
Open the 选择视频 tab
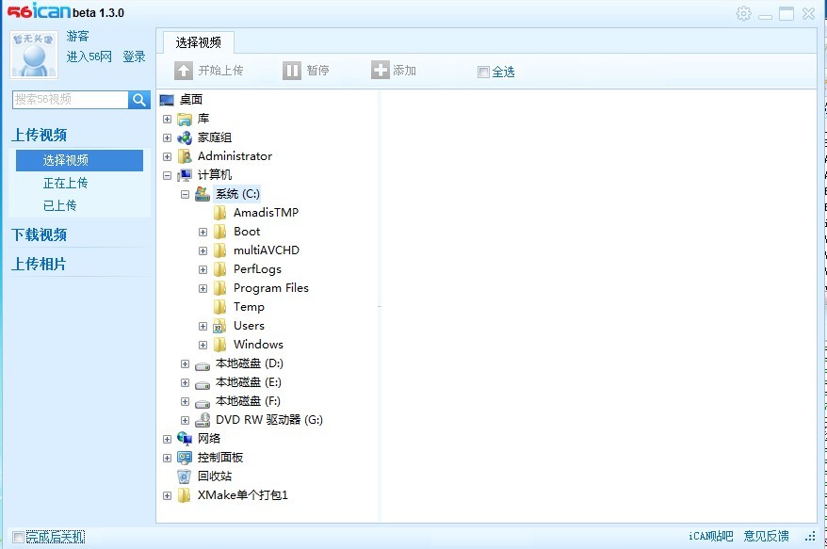[199, 42]
